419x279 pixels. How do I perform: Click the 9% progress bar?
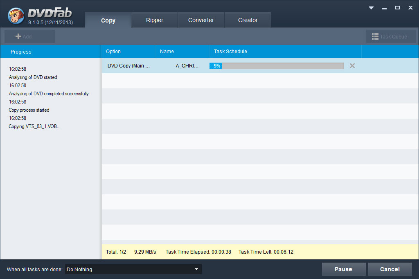click(276, 65)
